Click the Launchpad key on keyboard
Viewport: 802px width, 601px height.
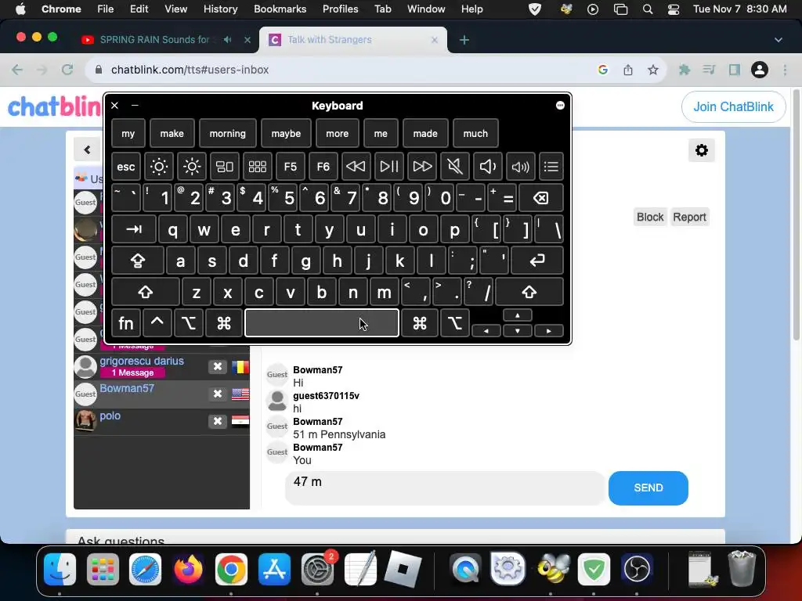point(257,166)
